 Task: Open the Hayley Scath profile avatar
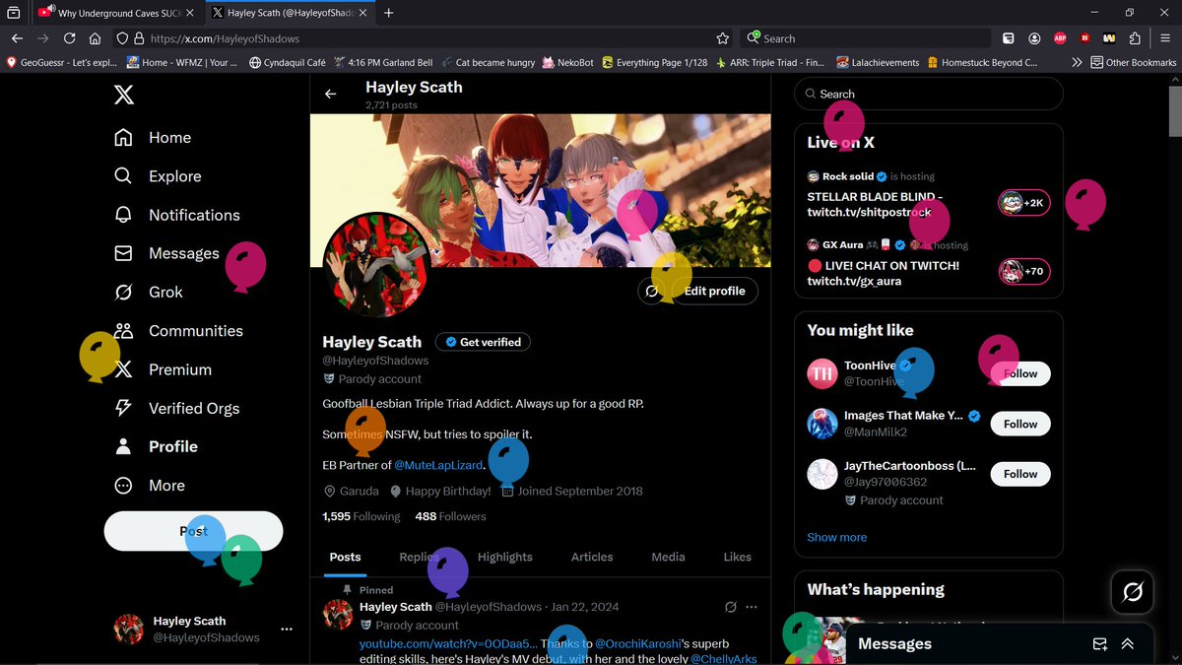[x=376, y=265]
